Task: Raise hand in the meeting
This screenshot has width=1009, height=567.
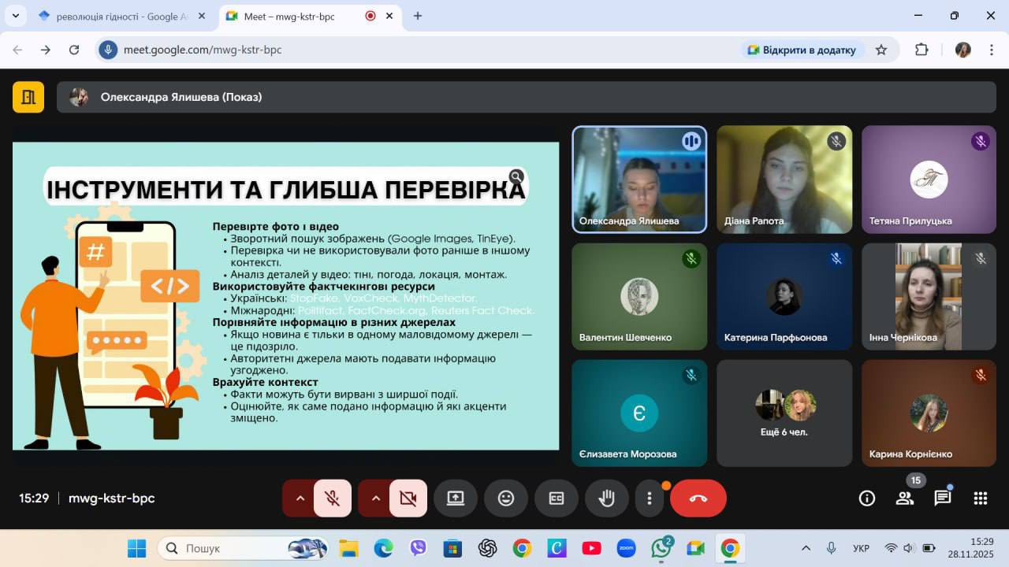Action: coord(606,498)
